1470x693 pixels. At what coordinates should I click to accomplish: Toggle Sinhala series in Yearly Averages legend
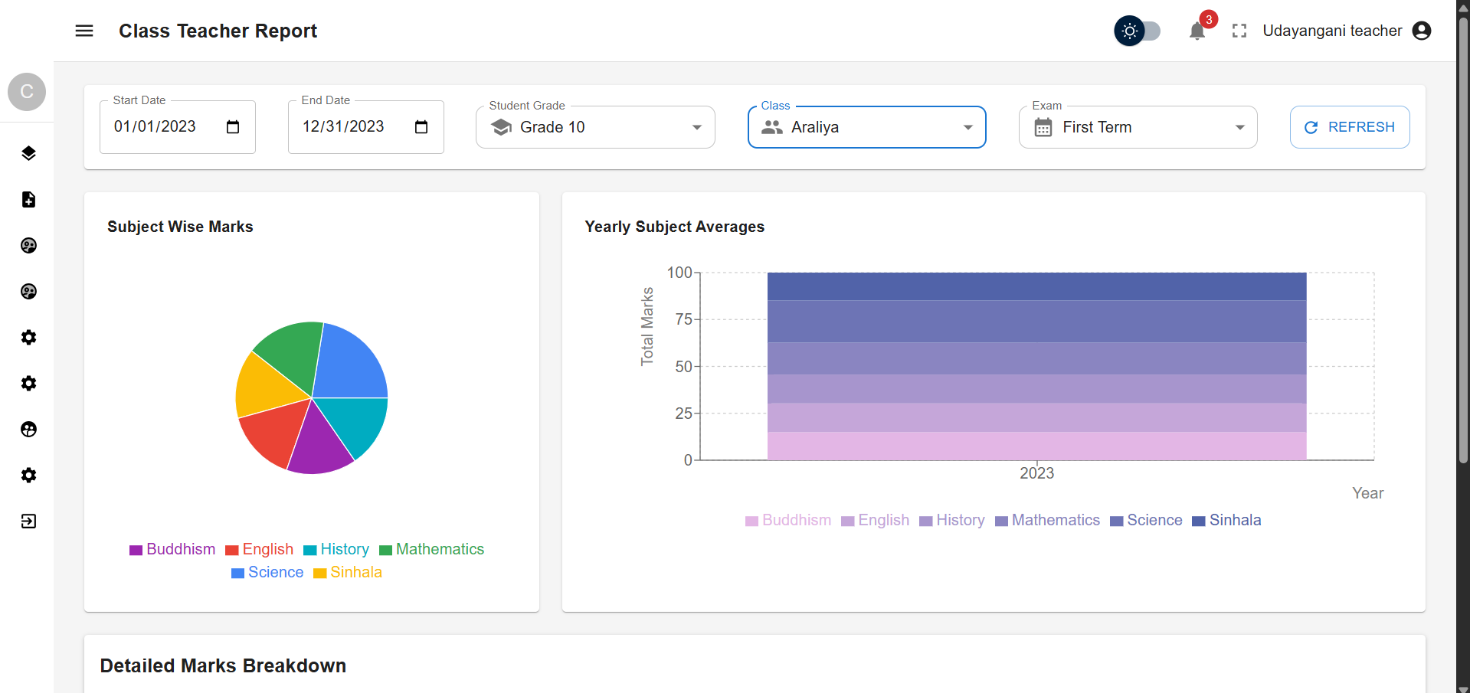tap(1226, 521)
